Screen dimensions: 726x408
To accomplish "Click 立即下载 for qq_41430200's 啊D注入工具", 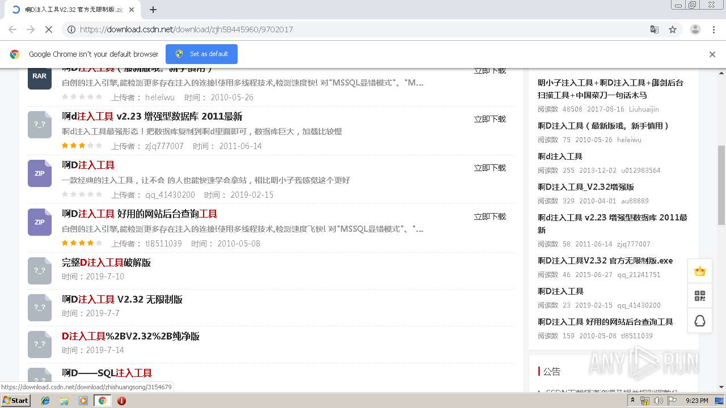I will (490, 168).
